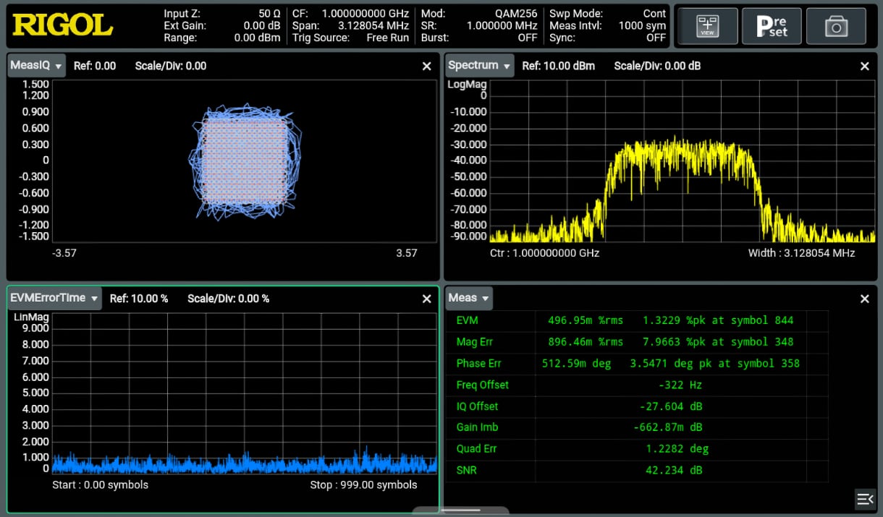The height and width of the screenshot is (517, 883).
Task: Select the Phase Err row label
Action: (479, 364)
